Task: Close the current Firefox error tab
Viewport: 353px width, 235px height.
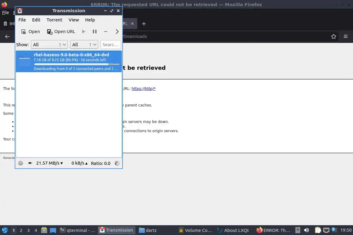Action: [x=132, y=23]
